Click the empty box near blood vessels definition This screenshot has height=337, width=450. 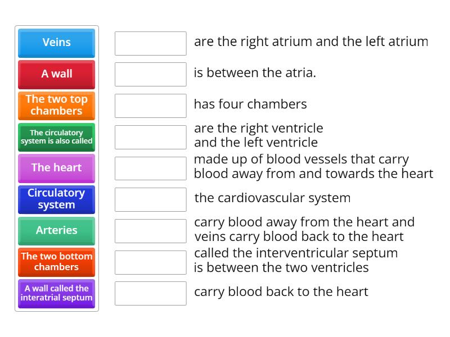(150, 167)
